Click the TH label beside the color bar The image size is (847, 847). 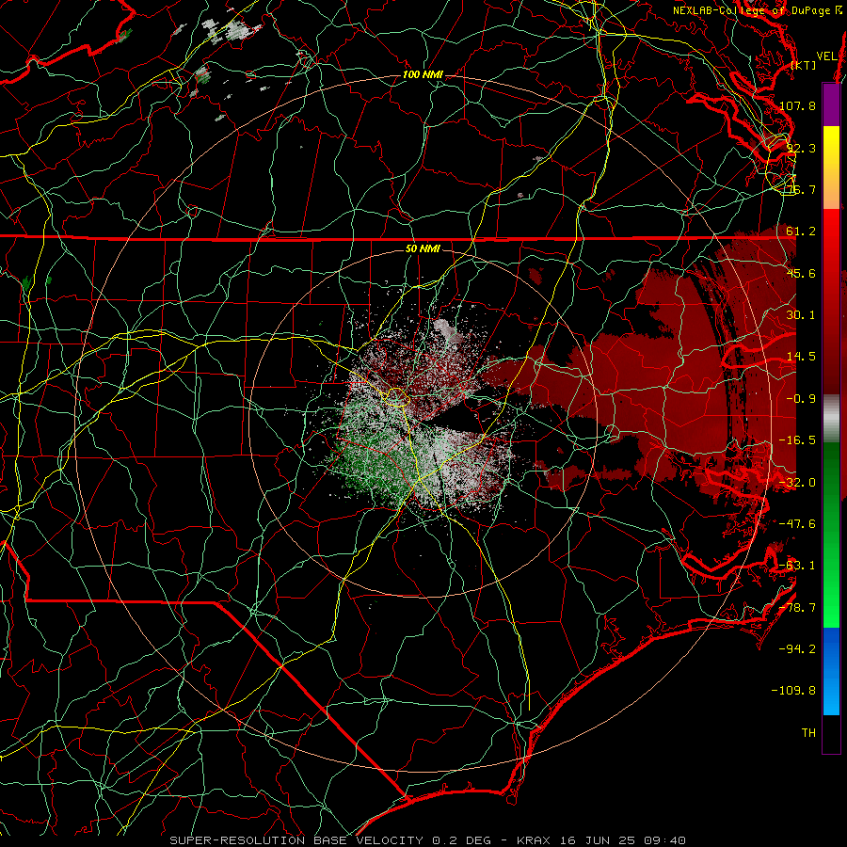point(808,733)
